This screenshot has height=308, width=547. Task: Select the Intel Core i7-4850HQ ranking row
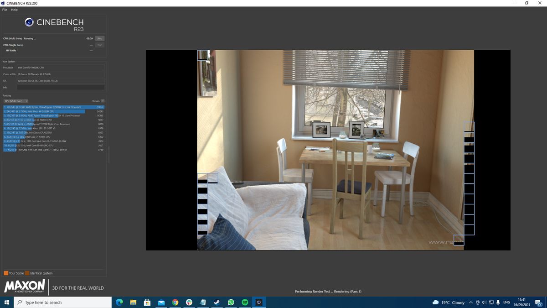54,146
